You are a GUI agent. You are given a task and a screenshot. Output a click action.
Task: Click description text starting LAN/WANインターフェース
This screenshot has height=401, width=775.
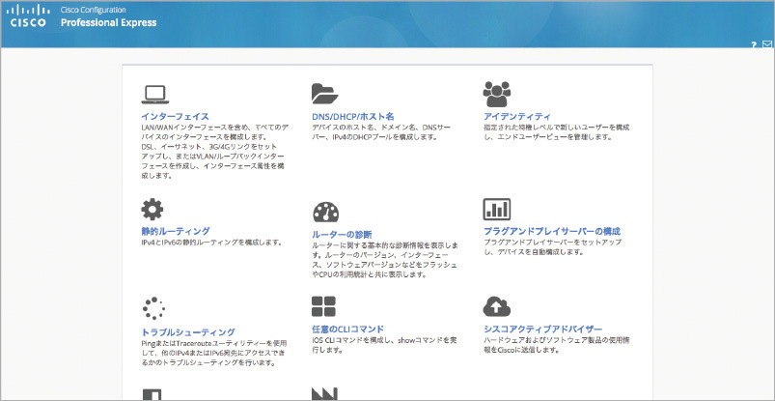214,151
